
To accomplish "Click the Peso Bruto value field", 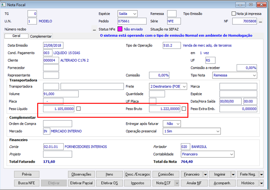I will (165, 109).
